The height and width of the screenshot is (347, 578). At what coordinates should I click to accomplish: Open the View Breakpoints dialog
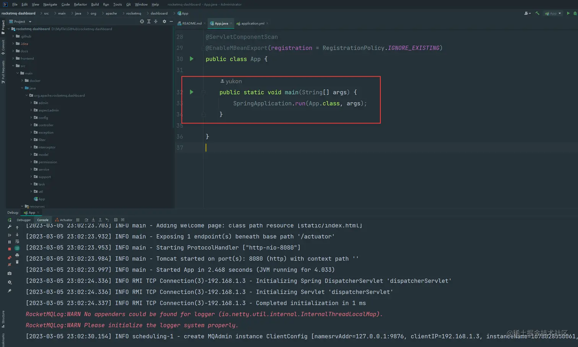[10, 258]
